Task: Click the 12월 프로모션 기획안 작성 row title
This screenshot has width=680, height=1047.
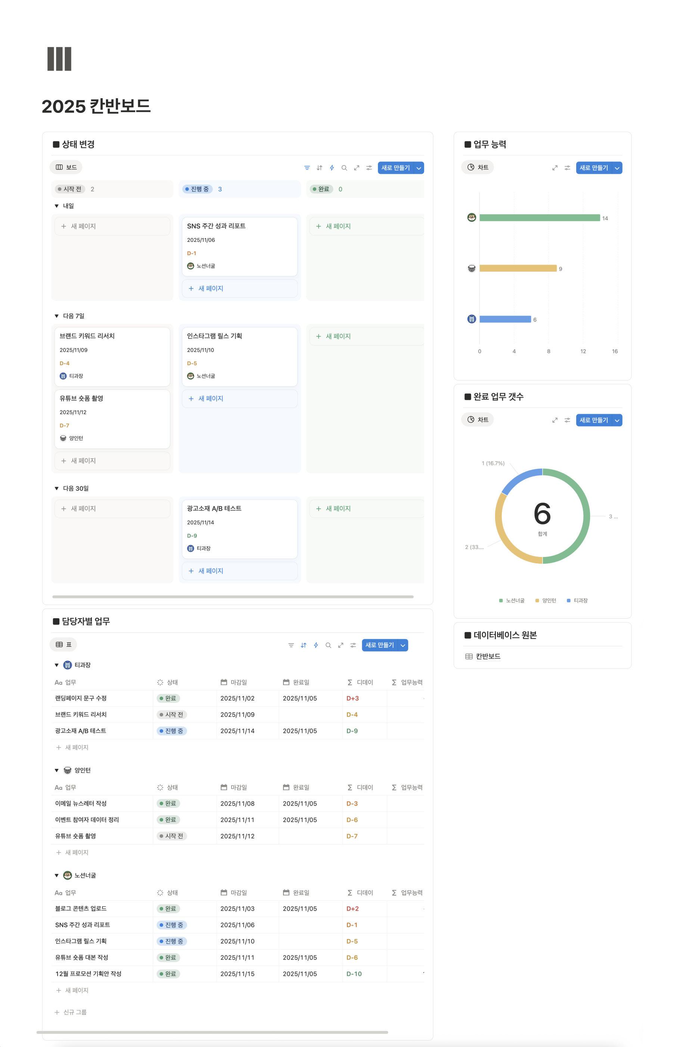Action: point(89,973)
